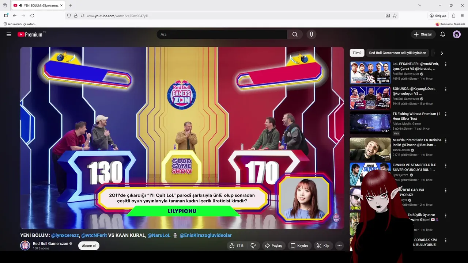List all tabs dropdown arrow
The image size is (468, 263).
click(x=420, y=5)
